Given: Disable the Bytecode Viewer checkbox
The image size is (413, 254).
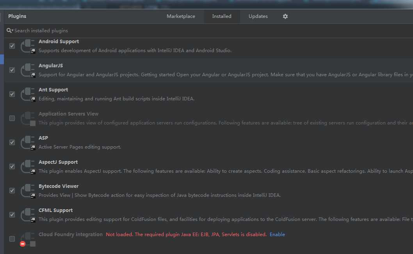Looking at the screenshot, I should click(x=12, y=191).
